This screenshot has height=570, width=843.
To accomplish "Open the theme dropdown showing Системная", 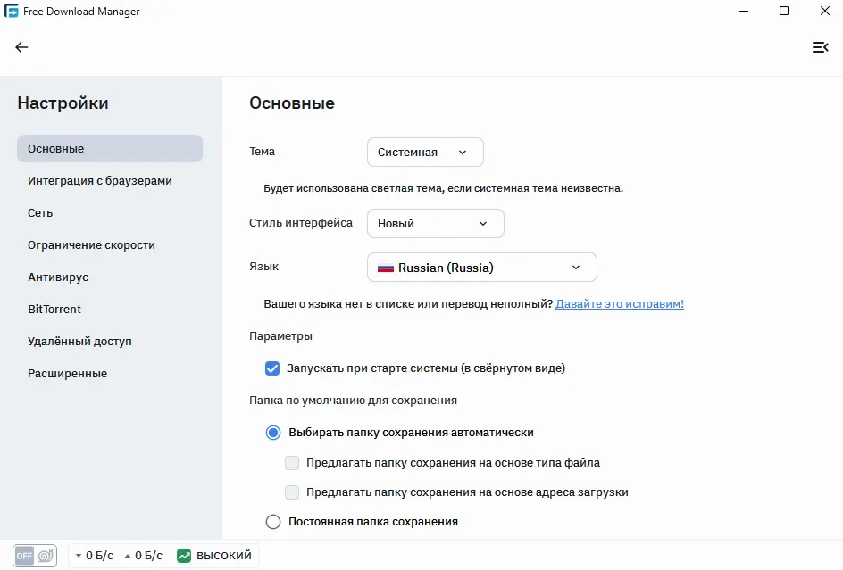I will [424, 152].
